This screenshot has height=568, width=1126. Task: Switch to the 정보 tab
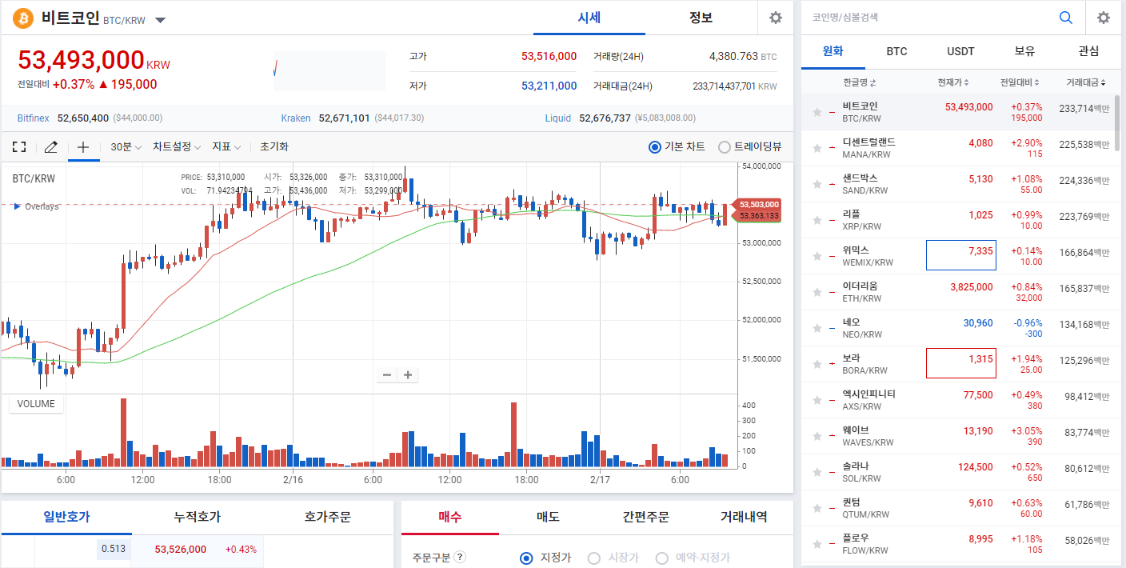point(701,18)
